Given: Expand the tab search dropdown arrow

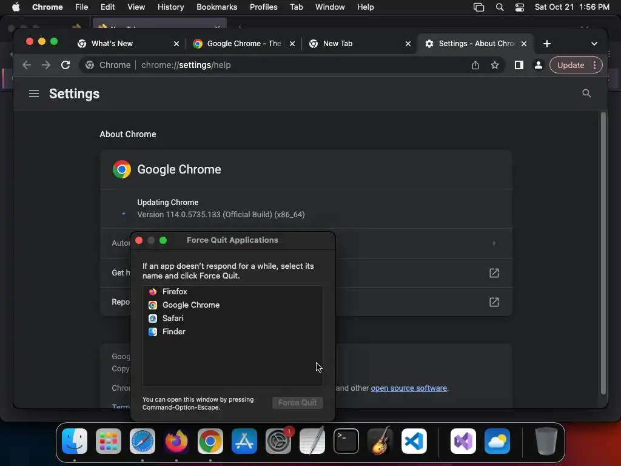Looking at the screenshot, I should [594, 44].
